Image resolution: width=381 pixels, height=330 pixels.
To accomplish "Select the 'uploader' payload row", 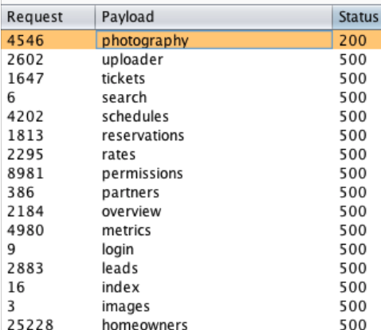I will tap(191, 60).
